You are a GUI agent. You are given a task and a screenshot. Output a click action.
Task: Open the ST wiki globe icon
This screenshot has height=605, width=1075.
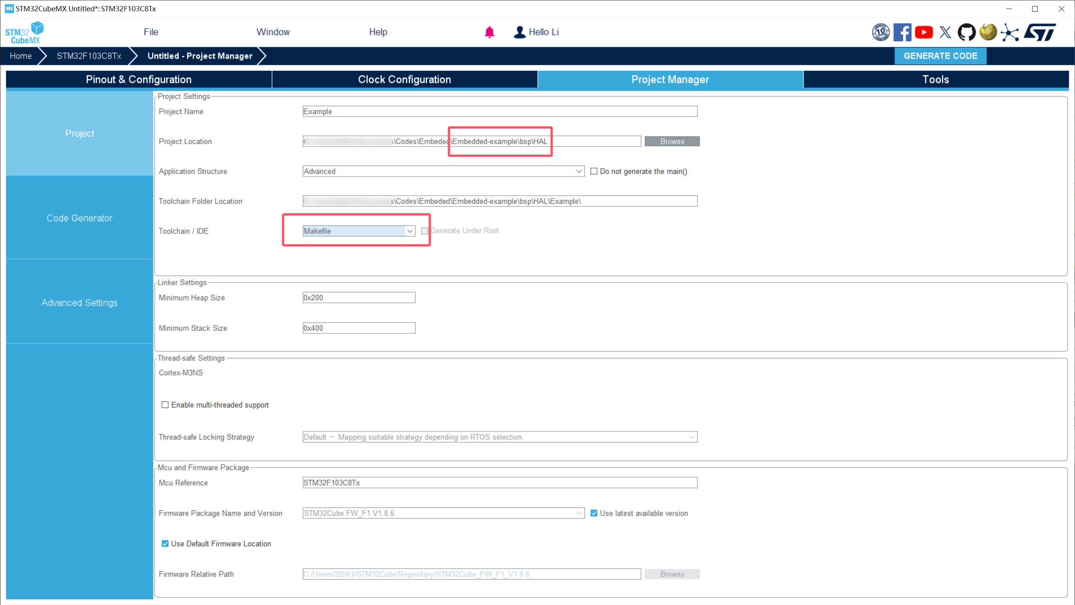988,32
